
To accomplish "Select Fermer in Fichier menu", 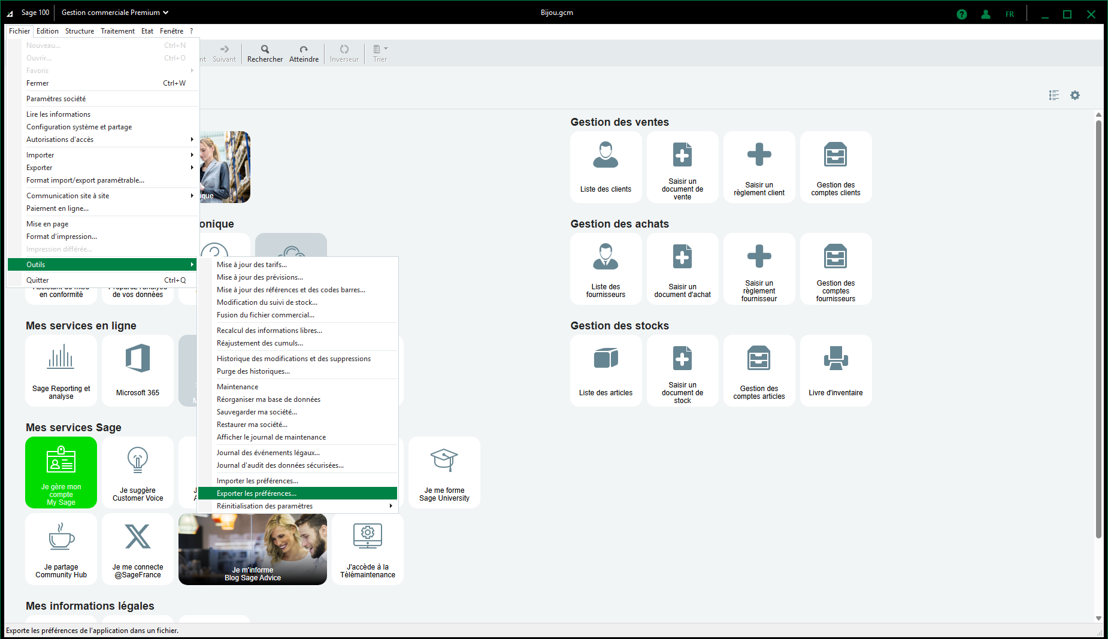I will [103, 83].
